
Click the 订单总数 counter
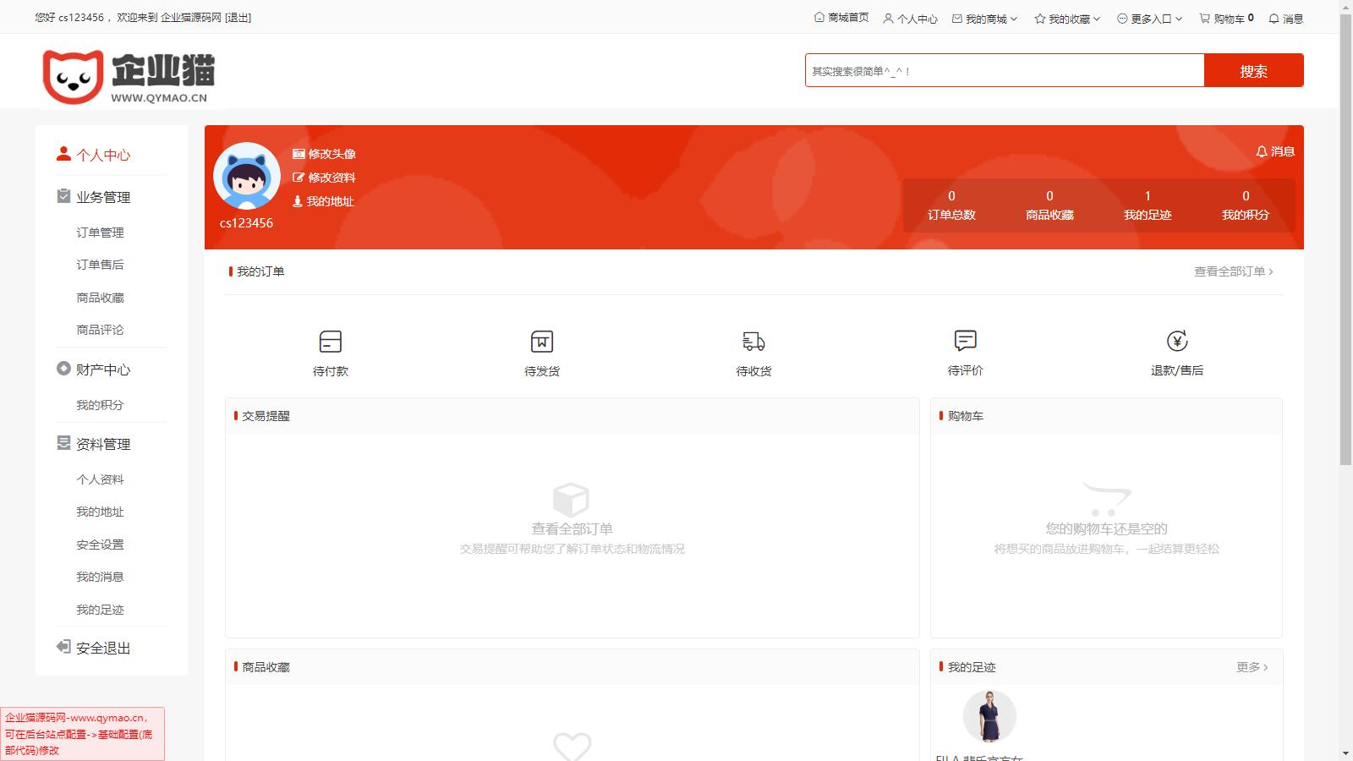click(951, 205)
